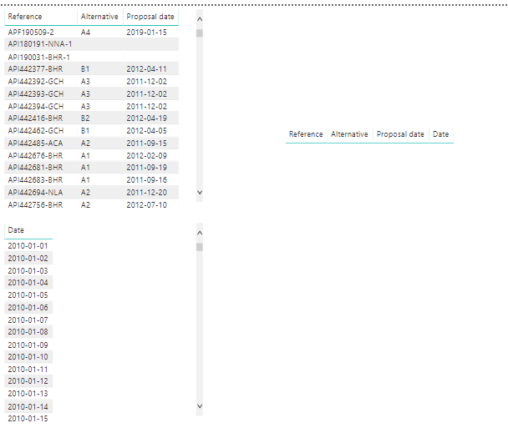
Task: Click proposal date 2011-09-16
Action: (x=146, y=180)
